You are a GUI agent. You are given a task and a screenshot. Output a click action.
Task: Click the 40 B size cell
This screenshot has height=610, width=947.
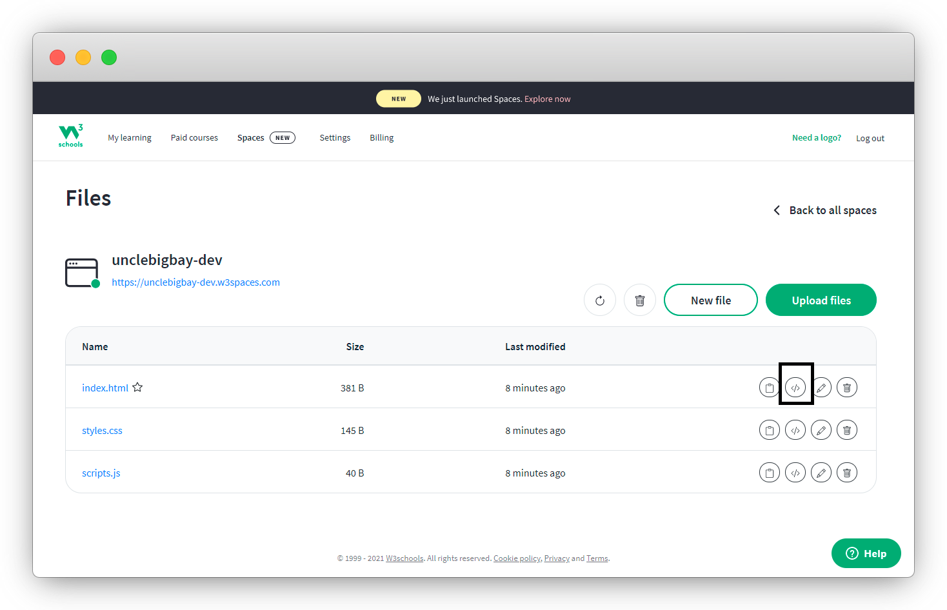(355, 473)
